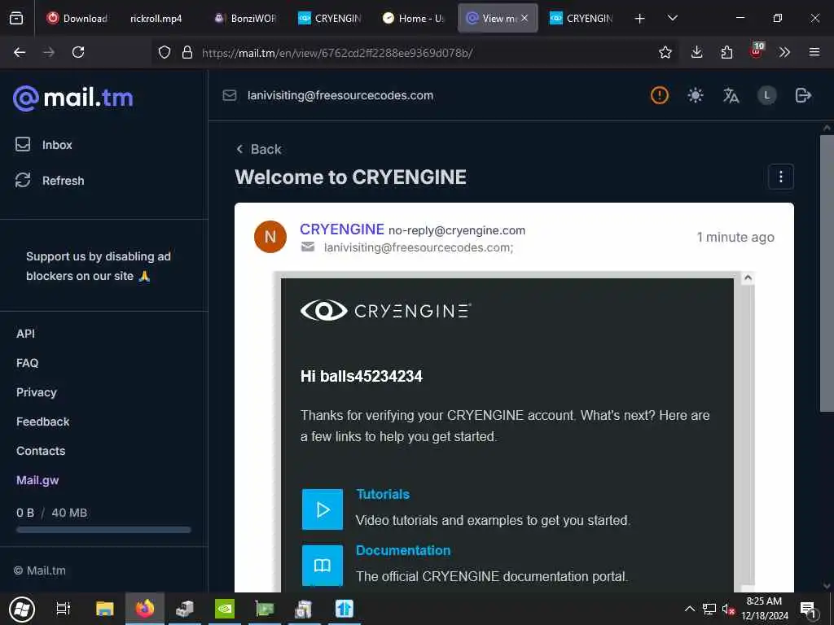Open the Privacy link
Image resolution: width=834 pixels, height=625 pixels.
pos(37,392)
